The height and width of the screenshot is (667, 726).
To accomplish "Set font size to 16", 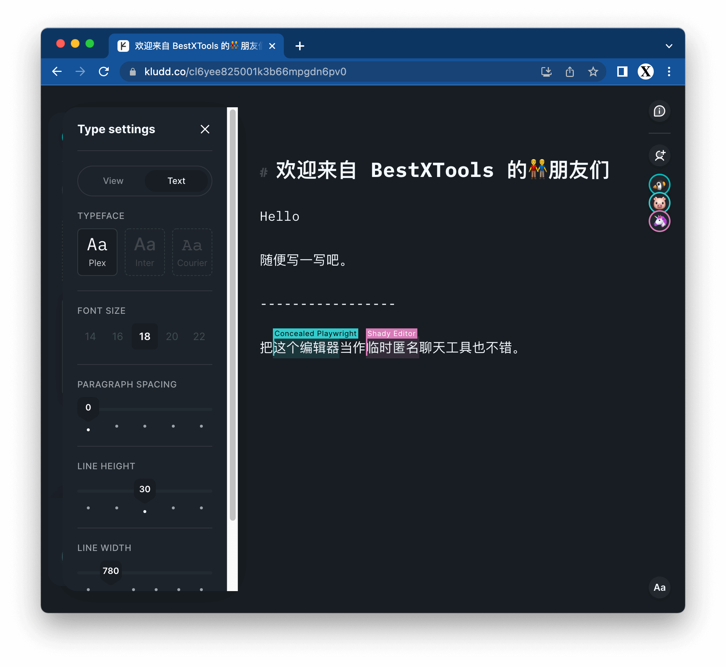I will click(117, 336).
